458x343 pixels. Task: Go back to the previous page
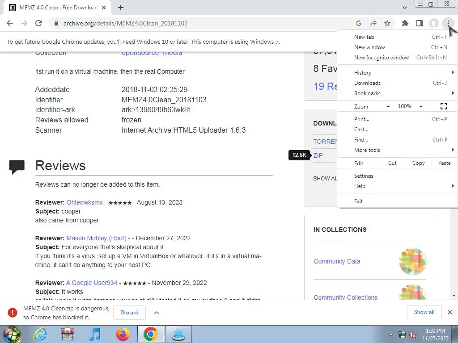point(10,23)
